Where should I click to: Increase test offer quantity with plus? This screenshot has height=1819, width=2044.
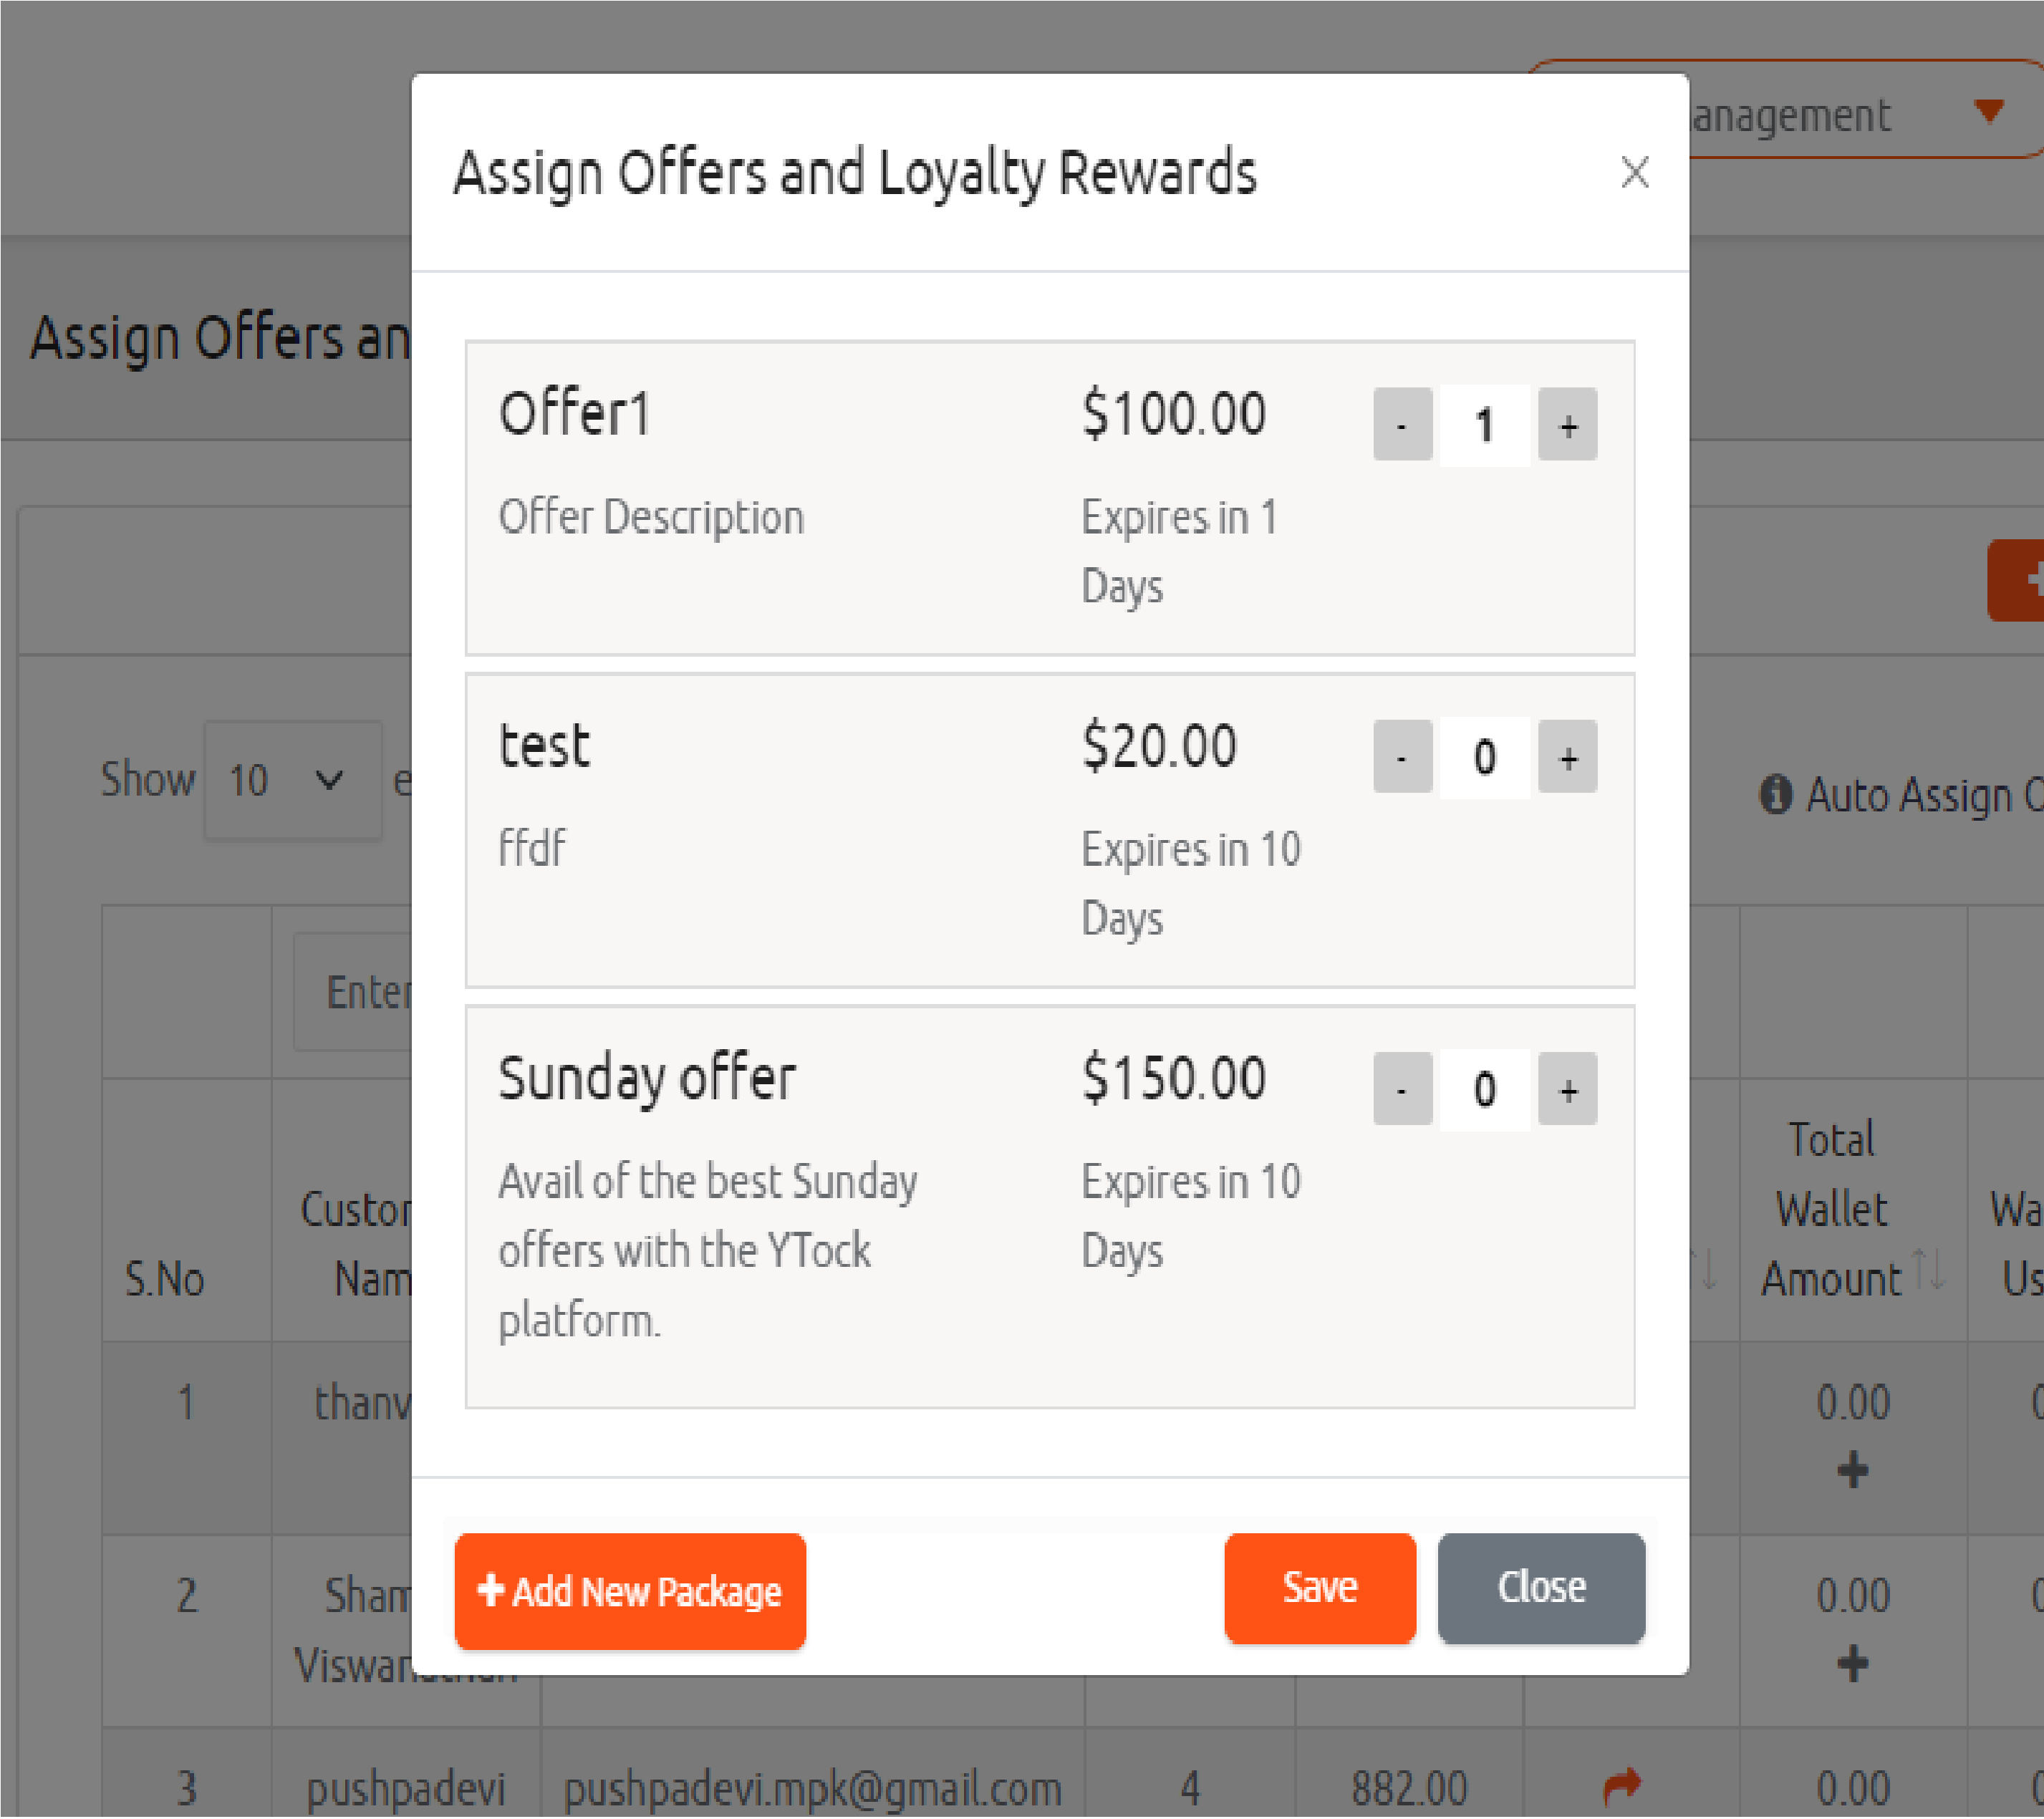1567,756
